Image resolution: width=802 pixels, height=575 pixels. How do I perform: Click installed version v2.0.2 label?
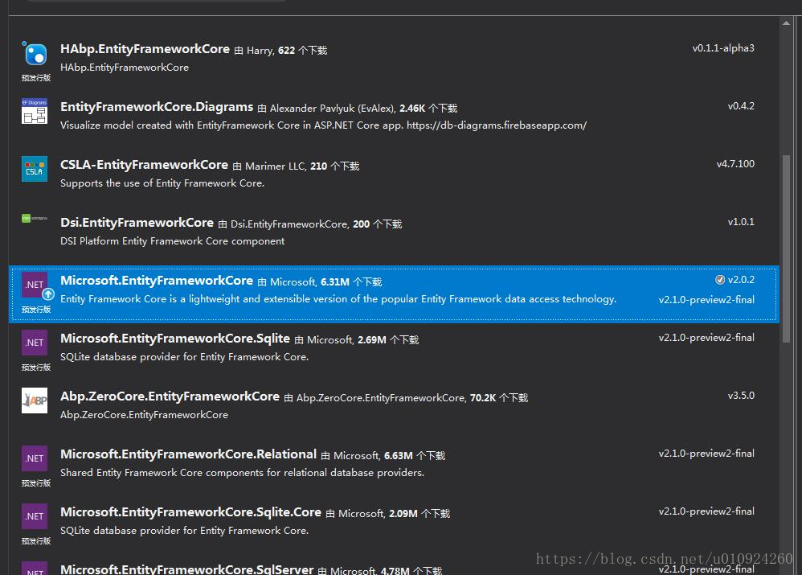[x=741, y=280]
